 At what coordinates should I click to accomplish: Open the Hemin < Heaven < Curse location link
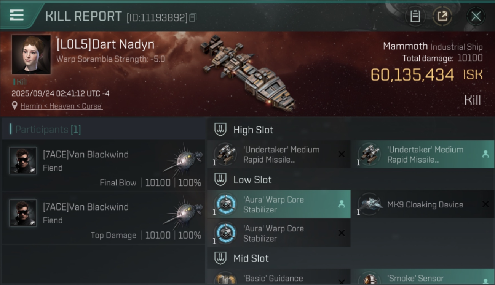pos(61,106)
